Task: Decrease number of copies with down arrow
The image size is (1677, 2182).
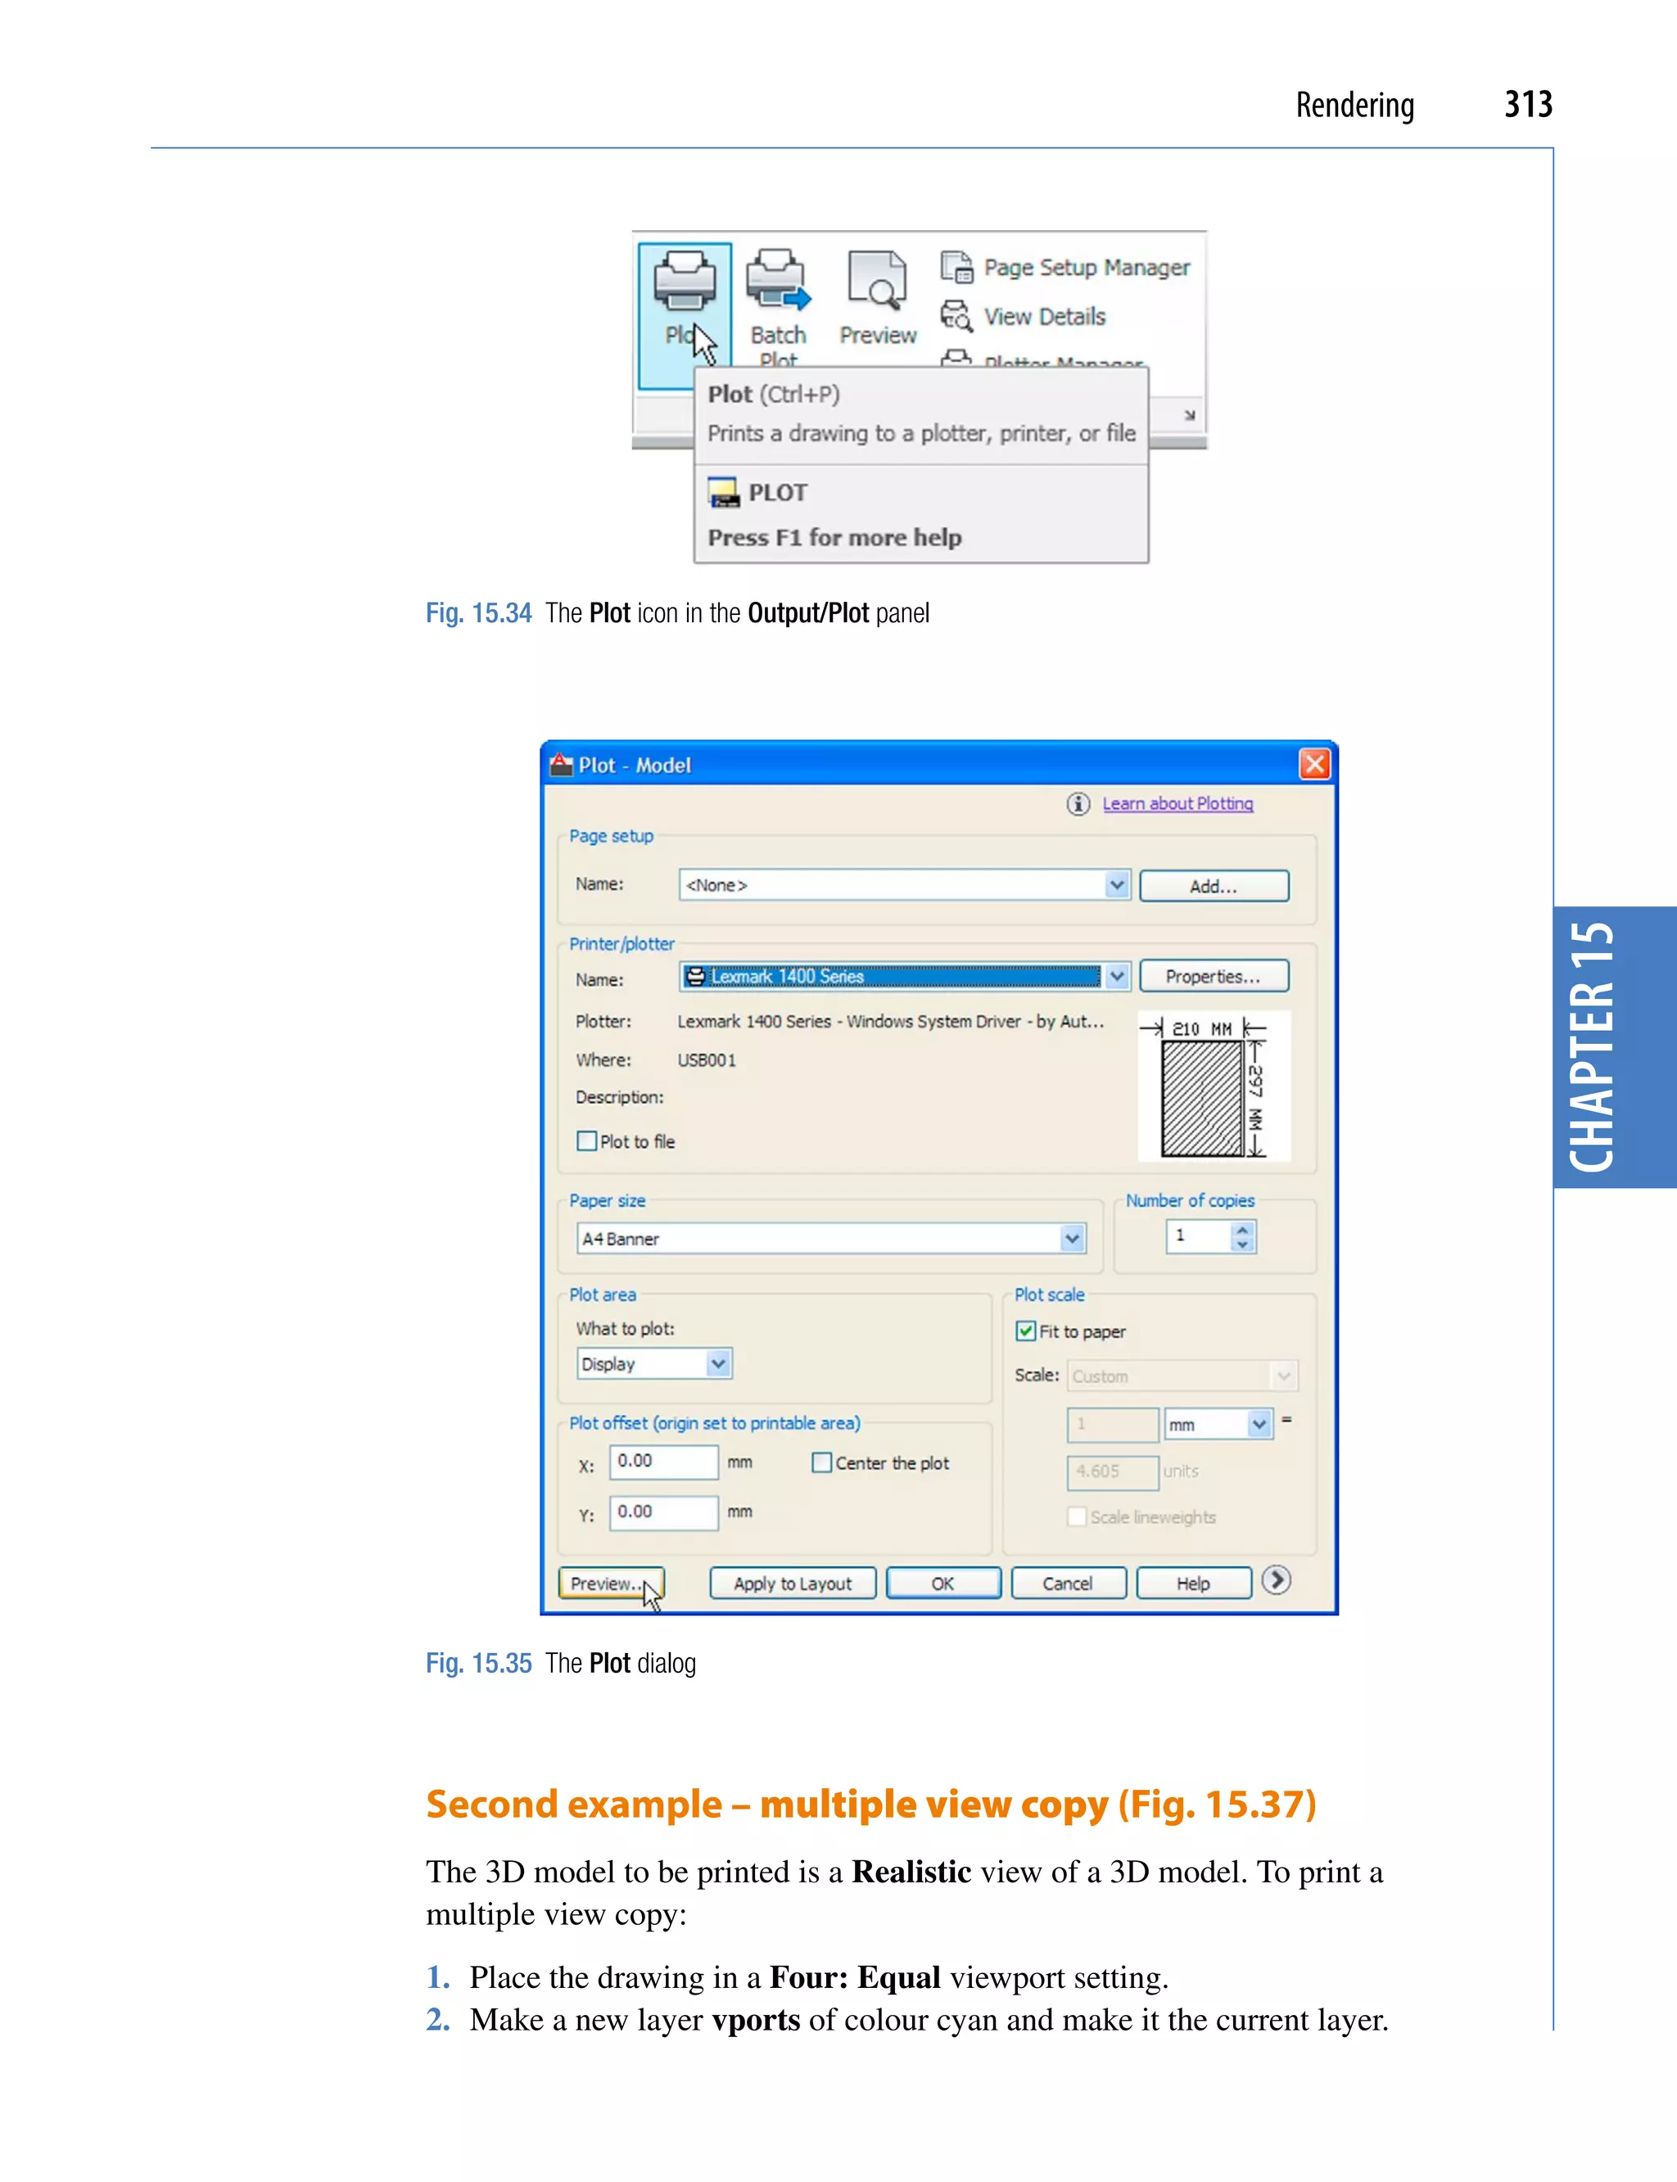Action: tap(1243, 1245)
